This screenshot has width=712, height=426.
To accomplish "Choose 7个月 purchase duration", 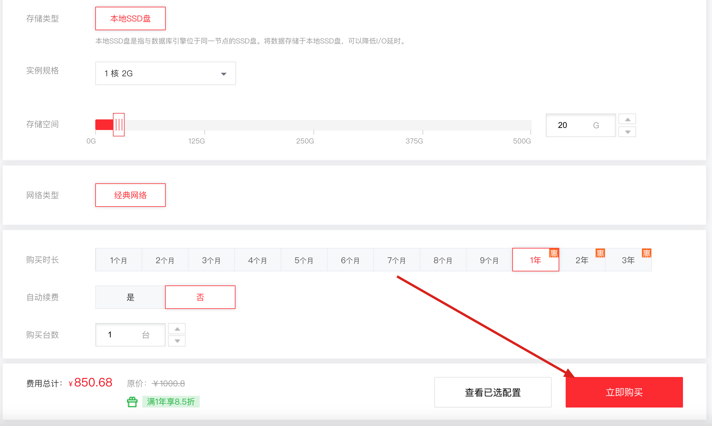I will (x=397, y=260).
